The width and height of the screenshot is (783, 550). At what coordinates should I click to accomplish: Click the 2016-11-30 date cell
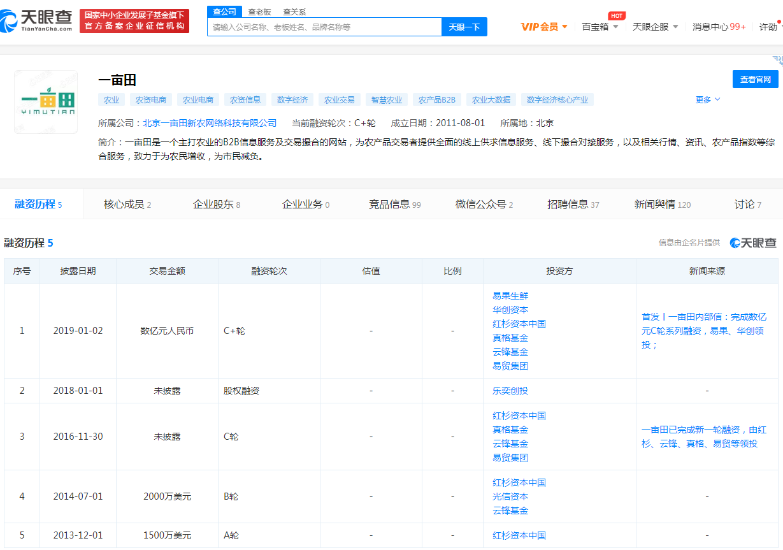(x=78, y=437)
